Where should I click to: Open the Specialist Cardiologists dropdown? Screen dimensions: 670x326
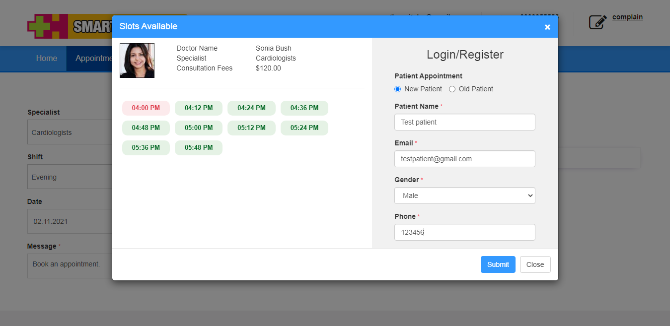pos(70,132)
